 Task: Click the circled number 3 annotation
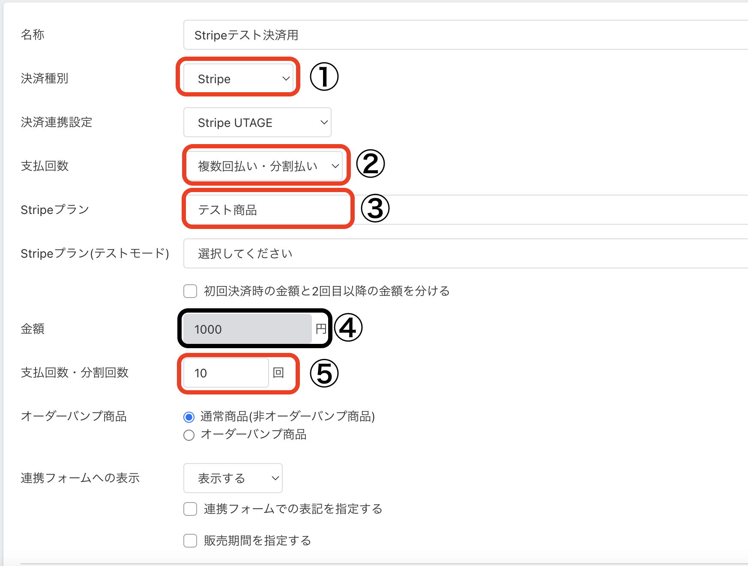point(375,208)
